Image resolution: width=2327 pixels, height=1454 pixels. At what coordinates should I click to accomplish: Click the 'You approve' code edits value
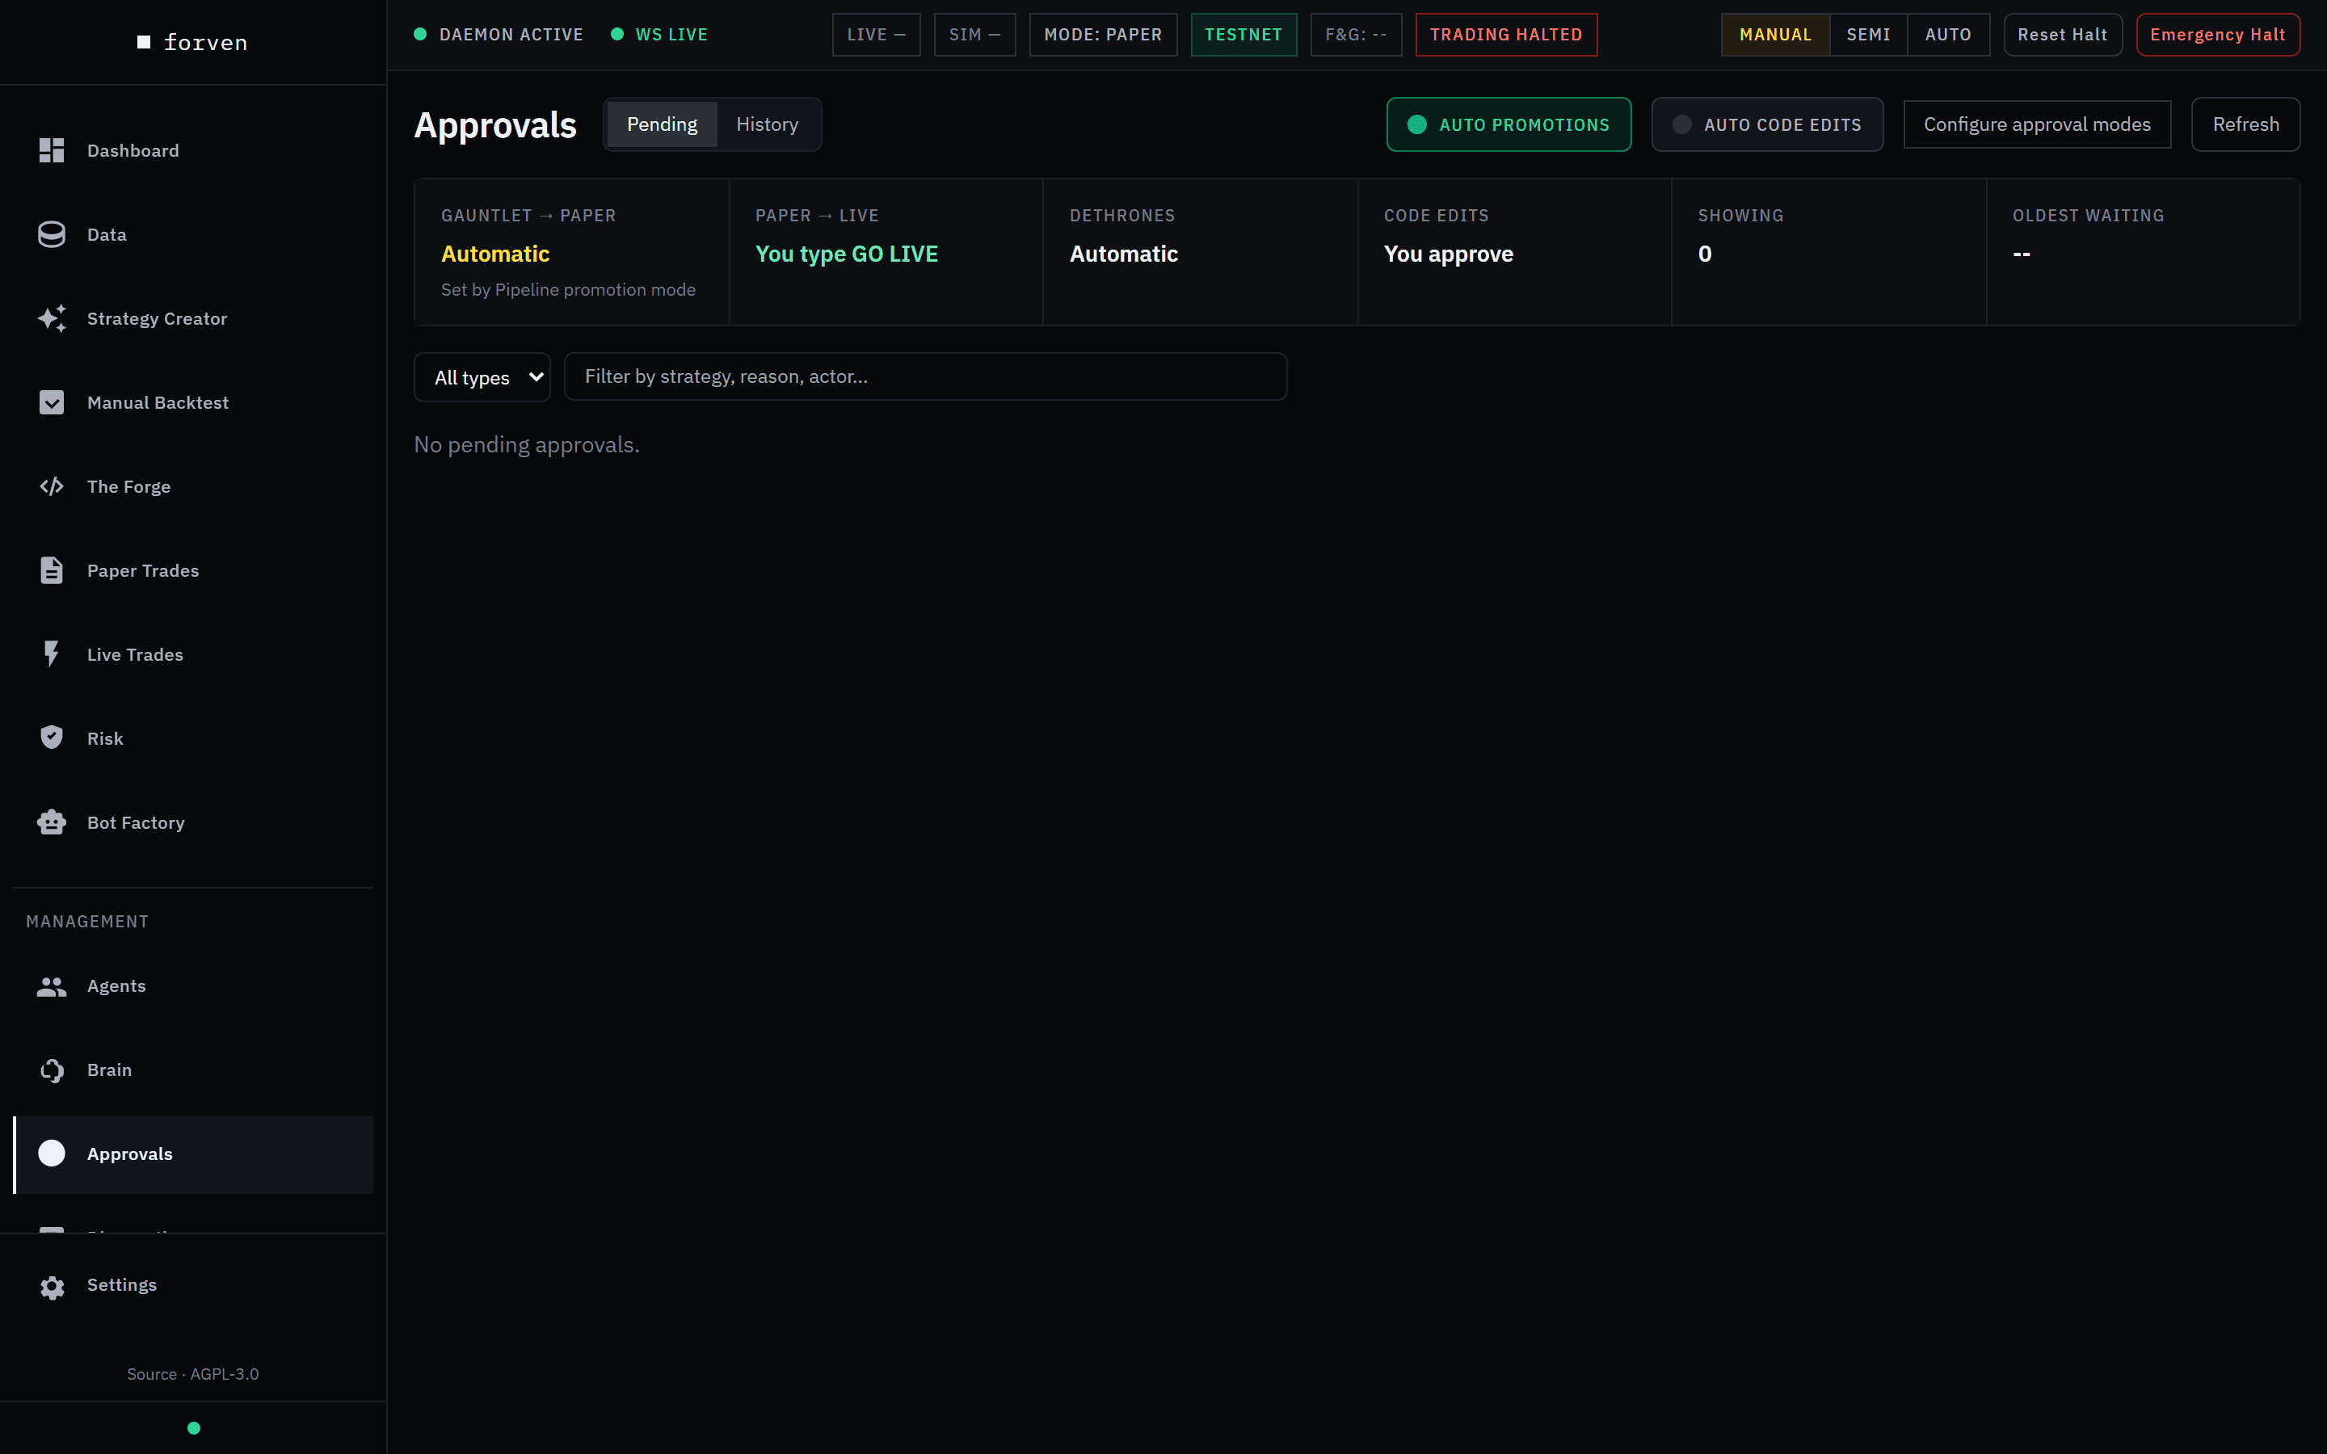coord(1448,254)
